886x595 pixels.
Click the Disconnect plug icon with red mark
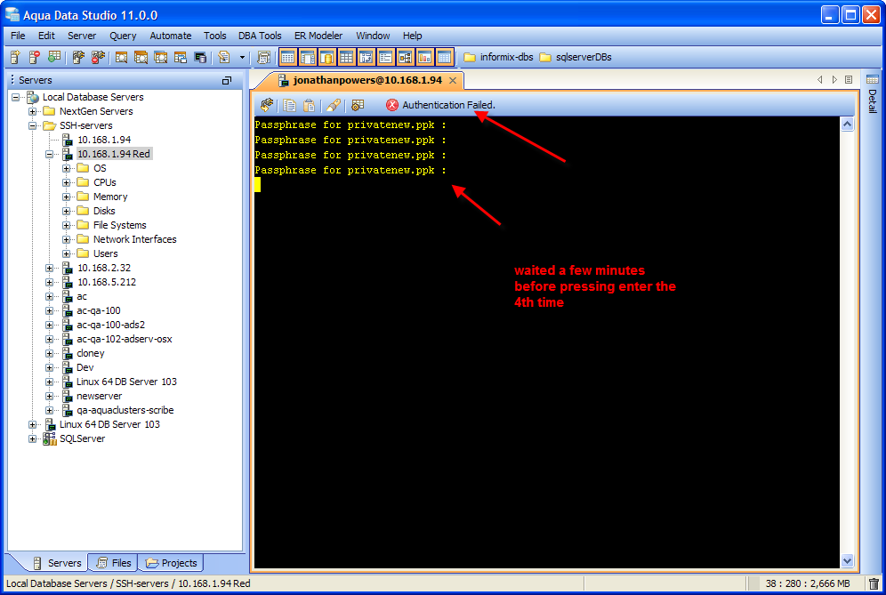pos(99,57)
